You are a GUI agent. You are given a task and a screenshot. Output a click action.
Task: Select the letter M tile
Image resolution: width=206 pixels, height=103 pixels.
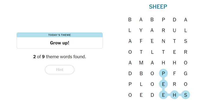pyautogui.click(x=141, y=63)
